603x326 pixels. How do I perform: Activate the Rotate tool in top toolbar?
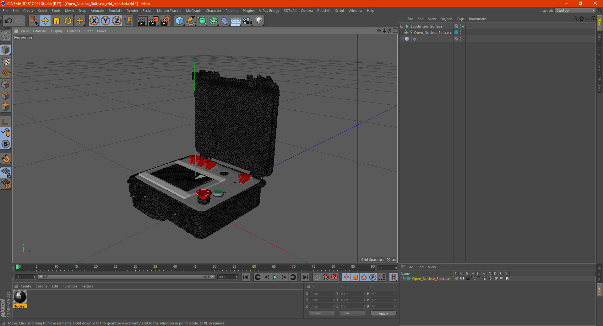coord(68,21)
